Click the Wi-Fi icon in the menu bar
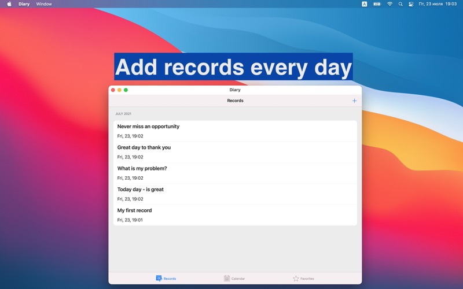The image size is (463, 289). tap(389, 4)
